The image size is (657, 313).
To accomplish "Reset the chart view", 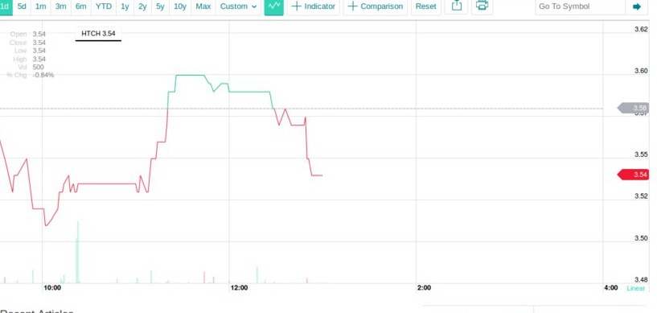I will (425, 6).
